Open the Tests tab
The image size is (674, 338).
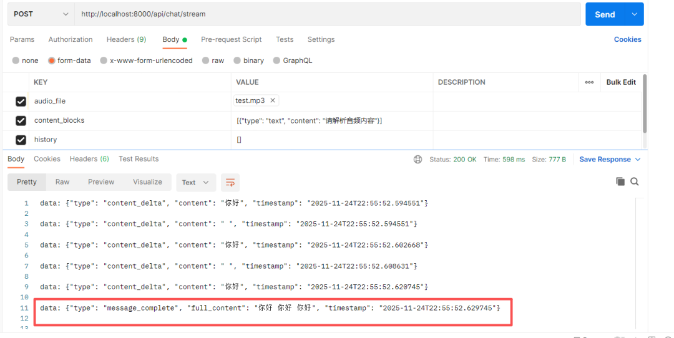[x=285, y=39]
